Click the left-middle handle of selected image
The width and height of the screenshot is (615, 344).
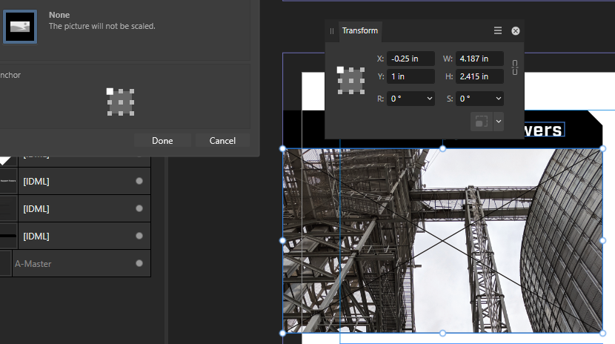click(x=283, y=240)
